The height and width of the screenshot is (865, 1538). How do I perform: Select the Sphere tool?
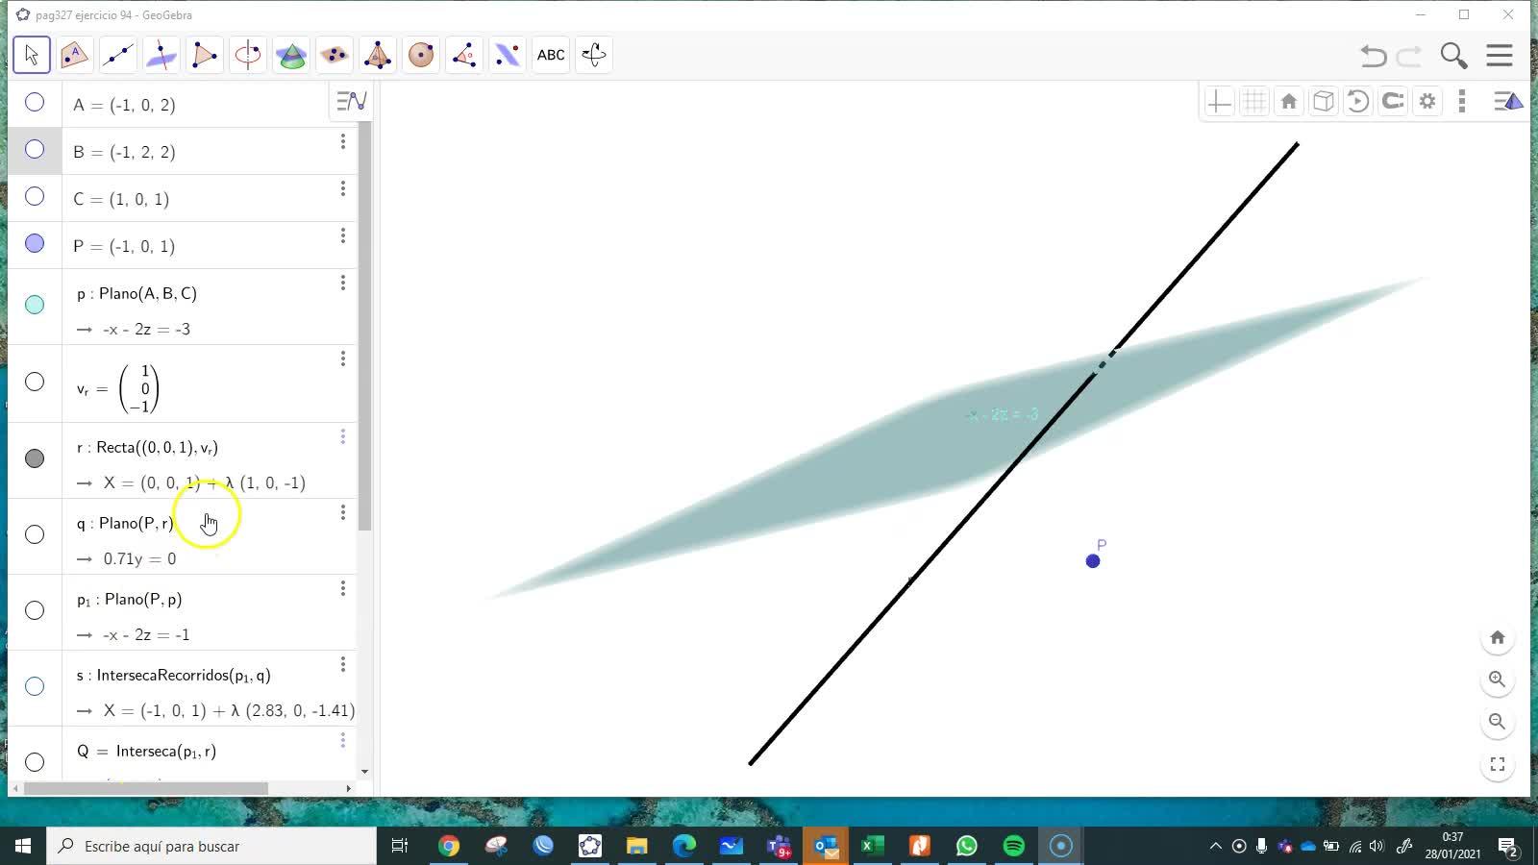(421, 55)
